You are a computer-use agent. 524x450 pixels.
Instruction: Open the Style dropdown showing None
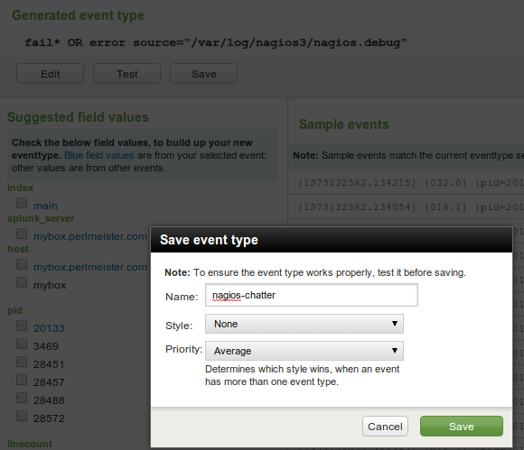click(x=304, y=324)
